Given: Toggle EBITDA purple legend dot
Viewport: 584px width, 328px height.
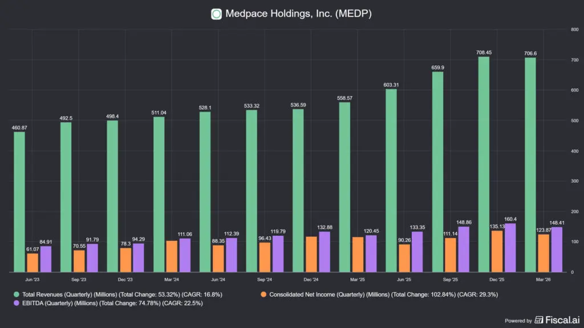Looking at the screenshot, I should coord(17,303).
